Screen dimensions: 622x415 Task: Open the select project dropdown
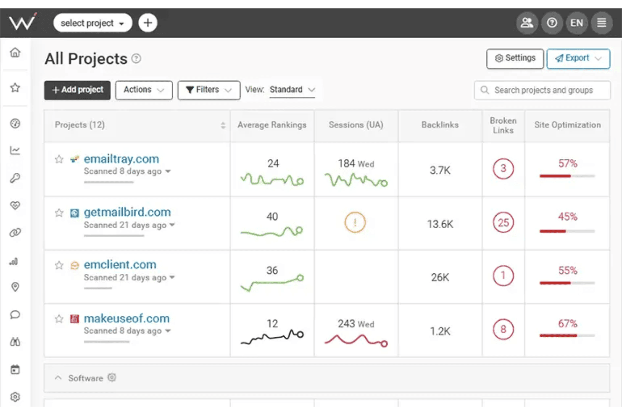92,23
